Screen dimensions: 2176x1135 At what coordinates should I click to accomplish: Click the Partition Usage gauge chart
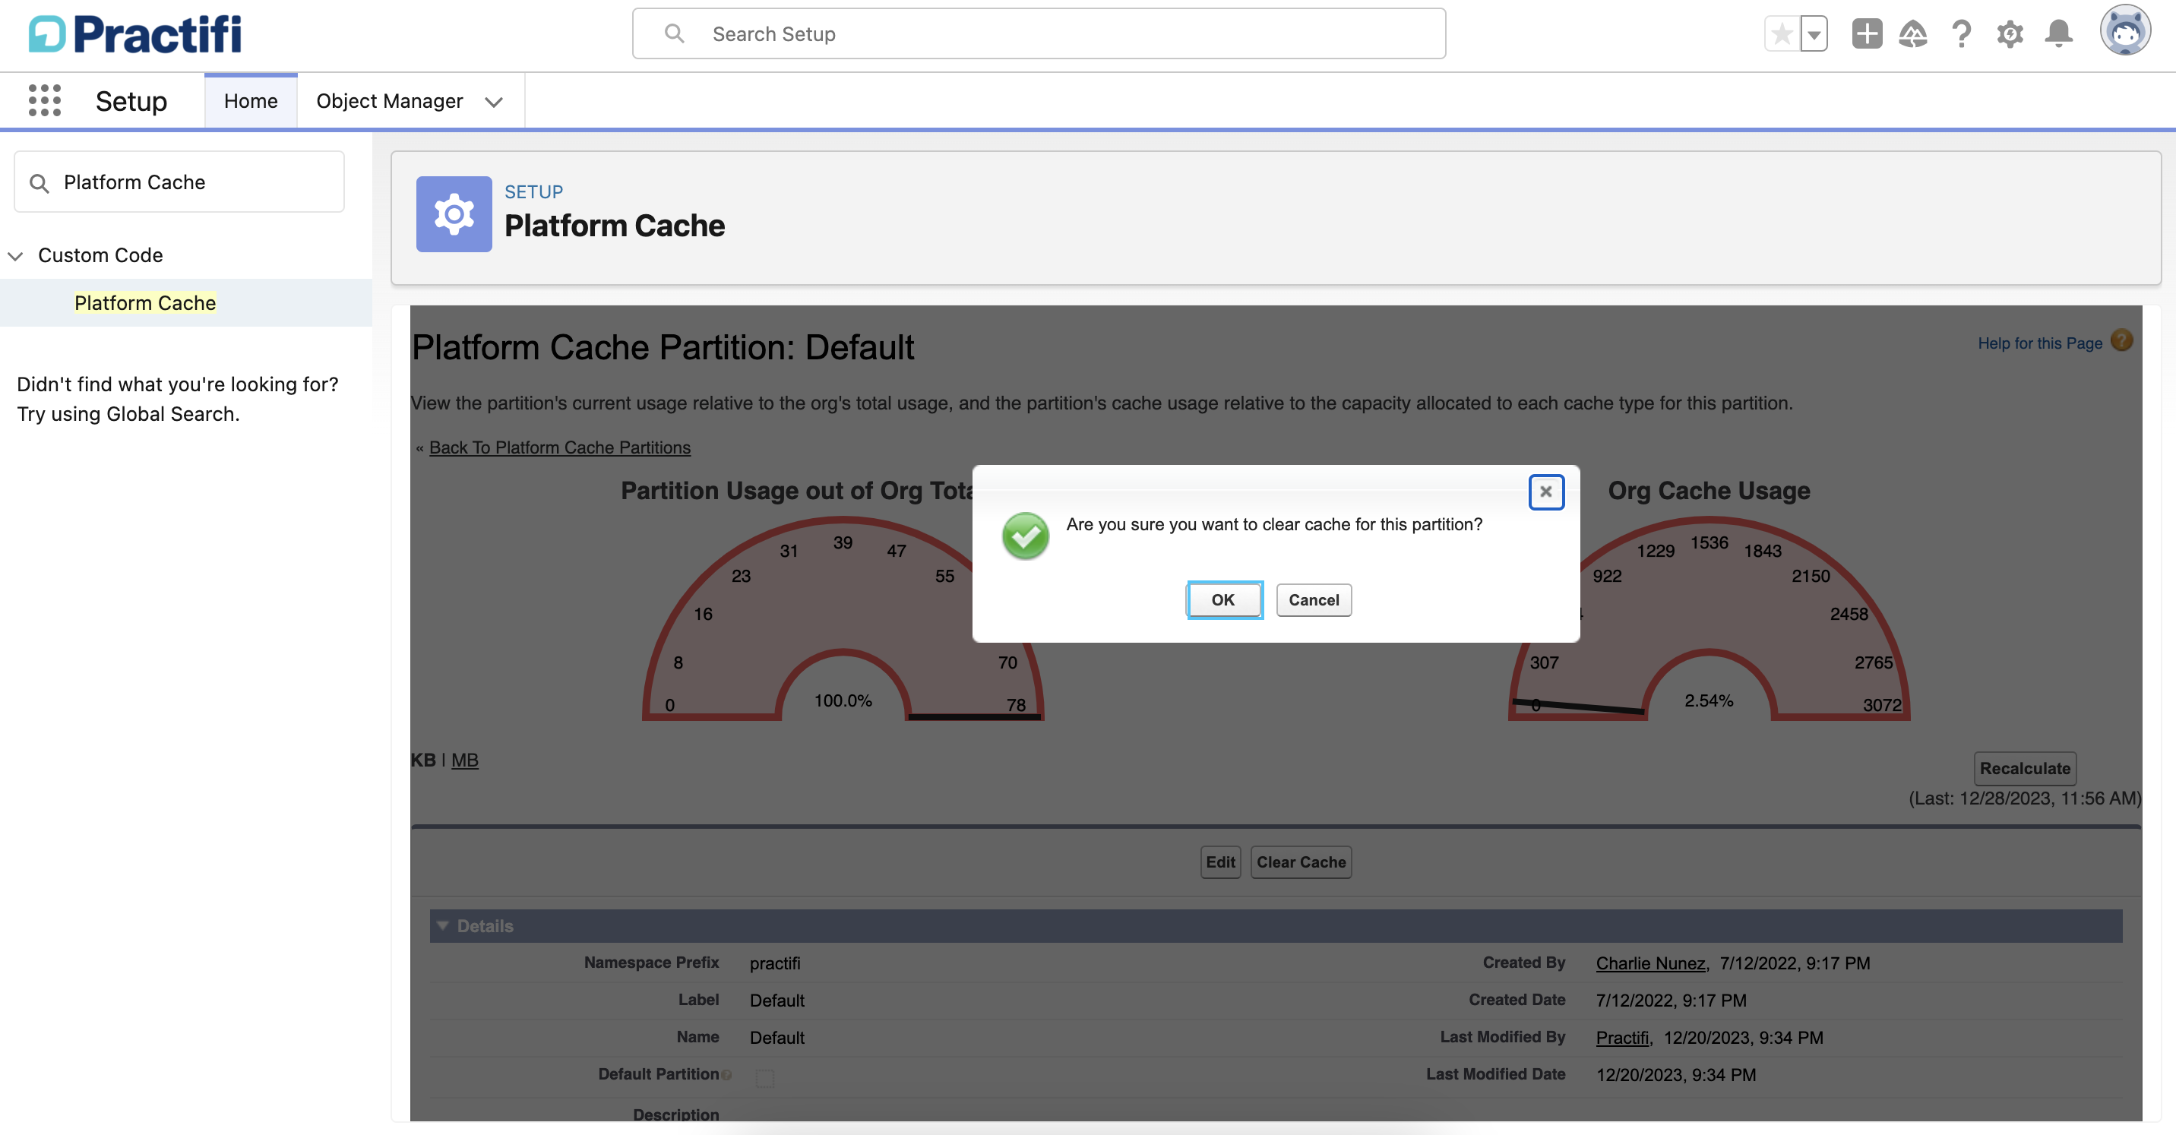click(x=843, y=619)
